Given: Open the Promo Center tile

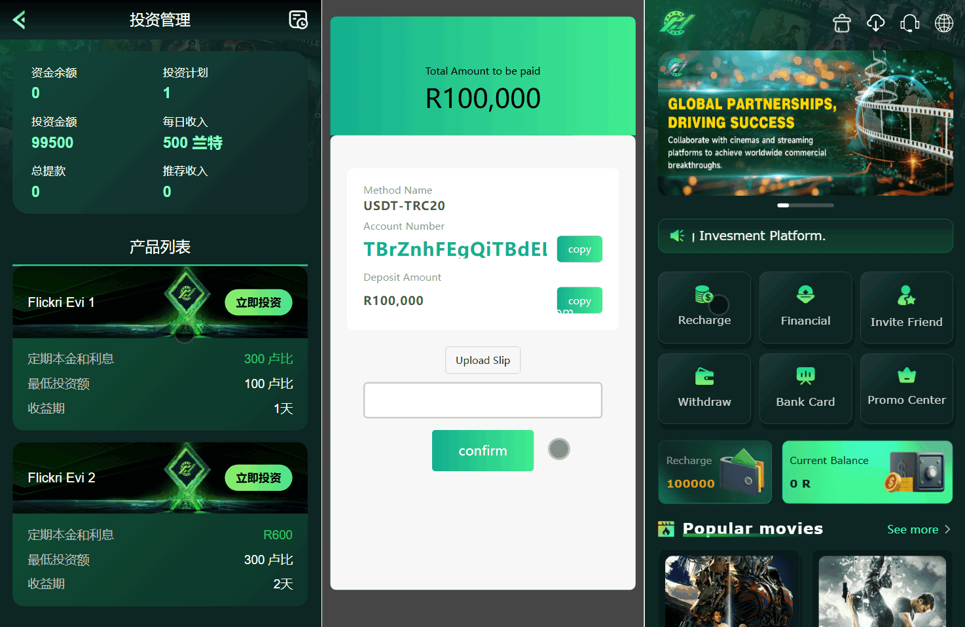Looking at the screenshot, I should (x=907, y=389).
